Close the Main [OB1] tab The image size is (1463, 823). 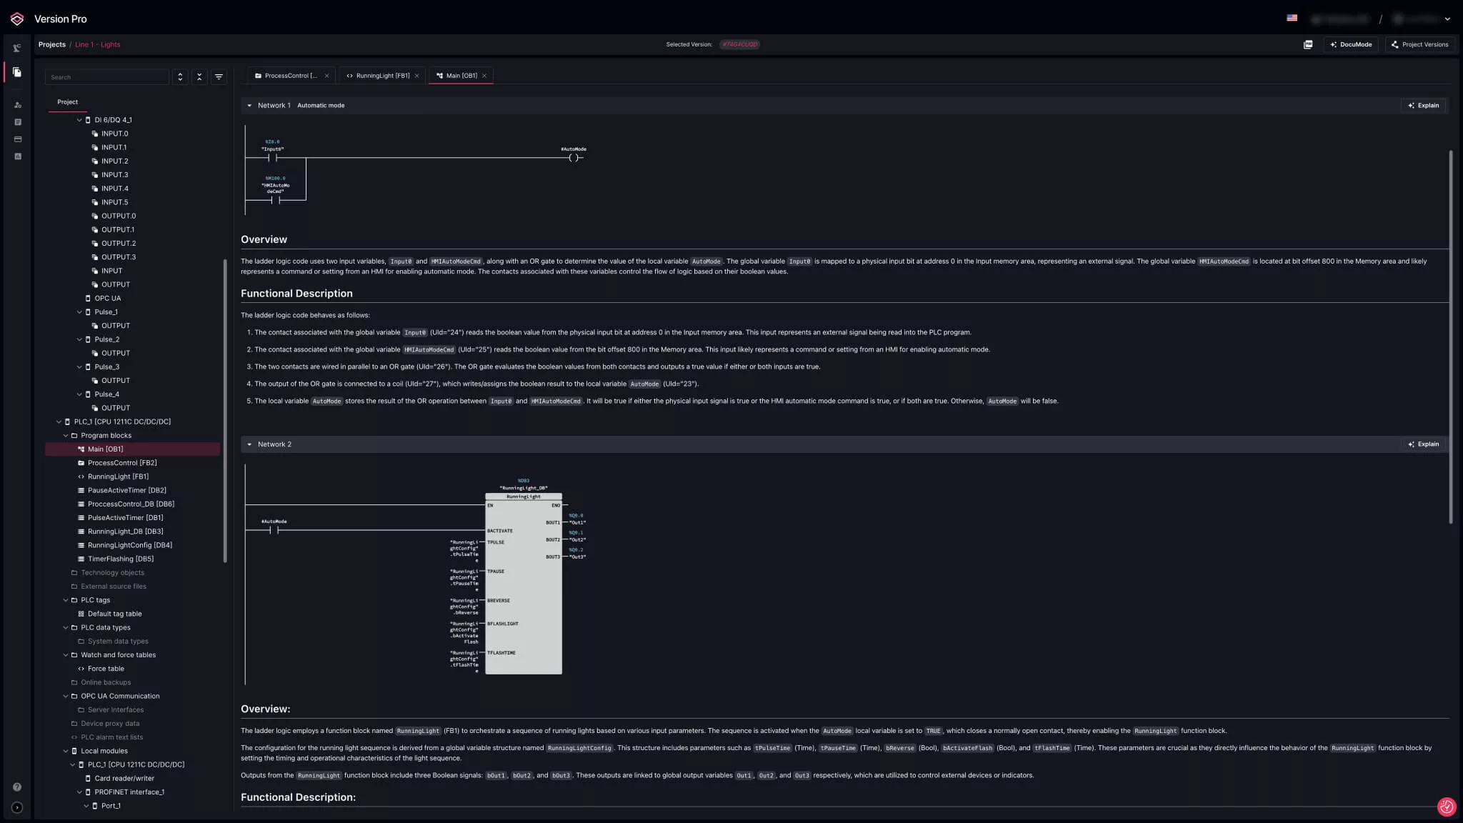pyautogui.click(x=484, y=76)
